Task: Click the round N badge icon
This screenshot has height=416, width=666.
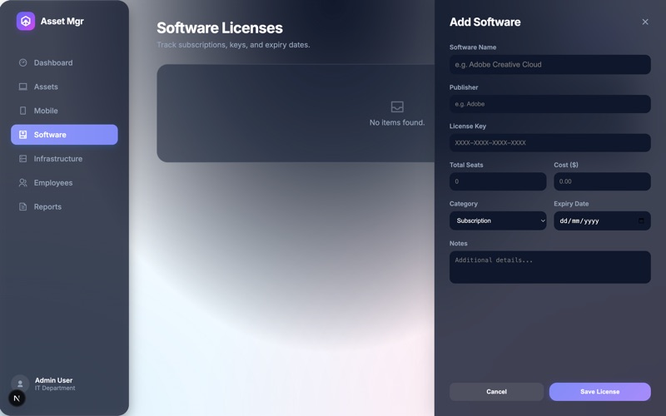Action: tap(17, 399)
